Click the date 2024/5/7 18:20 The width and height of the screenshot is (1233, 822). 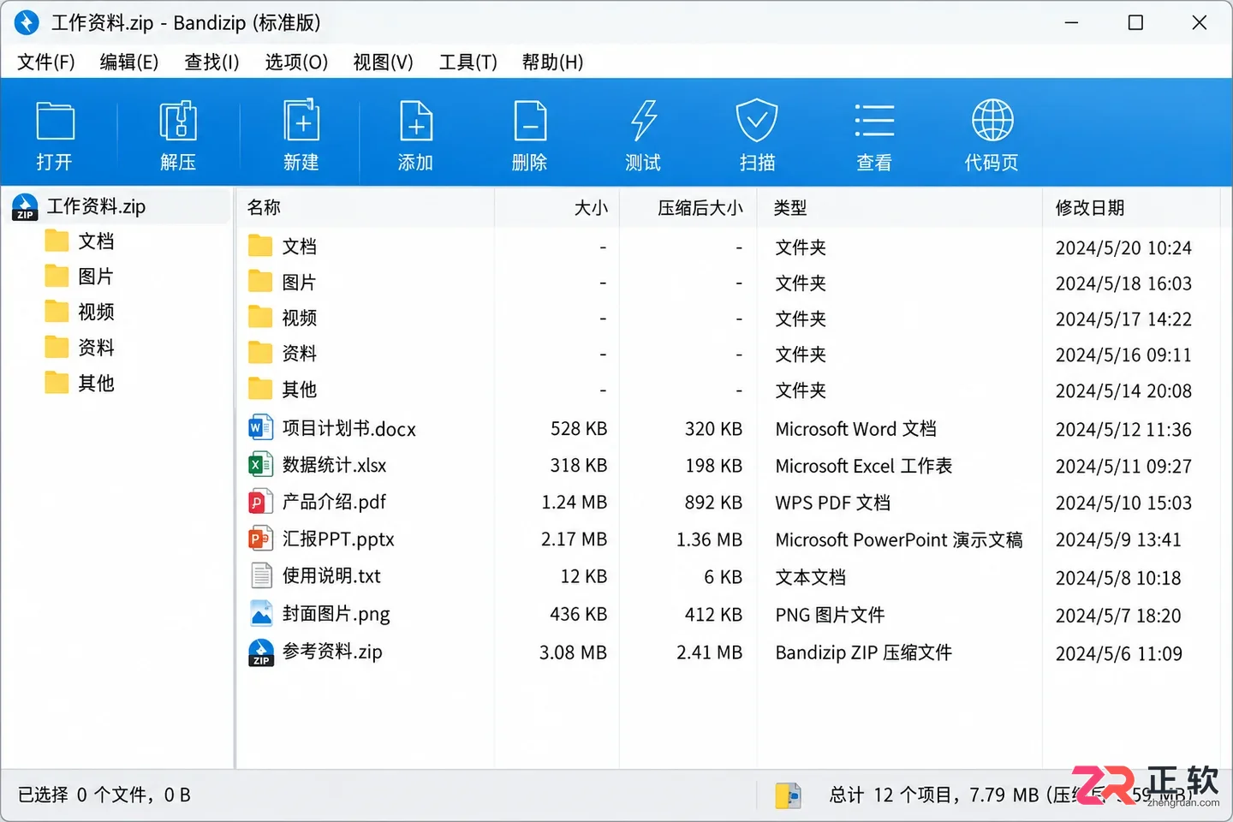pyautogui.click(x=1118, y=616)
